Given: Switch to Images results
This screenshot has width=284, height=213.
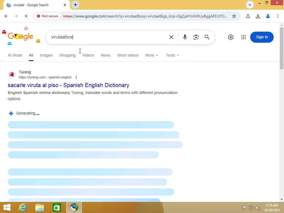Looking at the screenshot, I should pos(46,55).
